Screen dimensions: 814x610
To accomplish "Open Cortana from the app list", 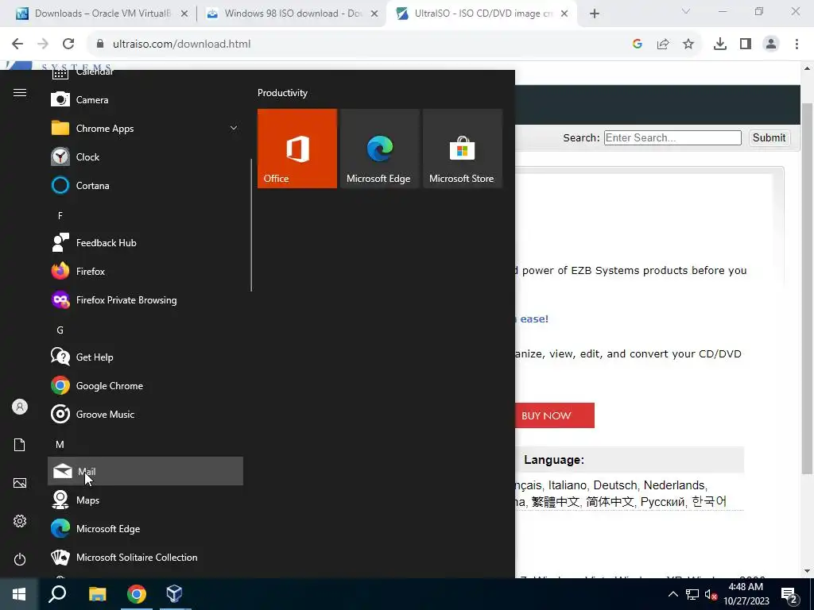I will (x=145, y=185).
